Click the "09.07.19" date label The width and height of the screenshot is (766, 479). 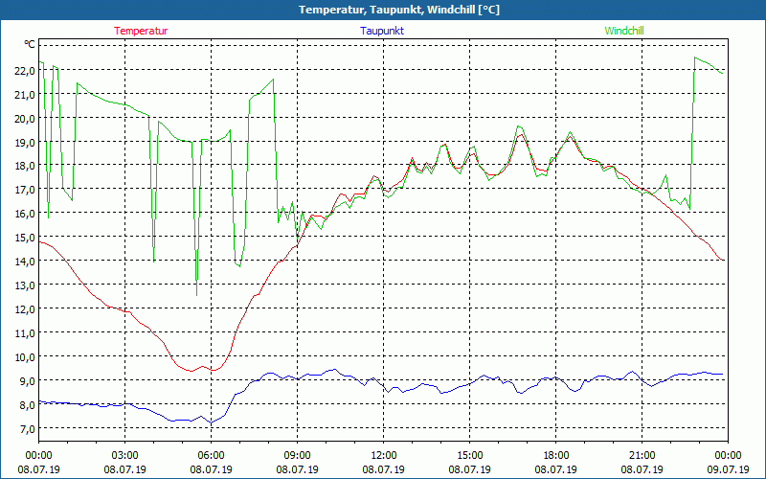point(728,469)
